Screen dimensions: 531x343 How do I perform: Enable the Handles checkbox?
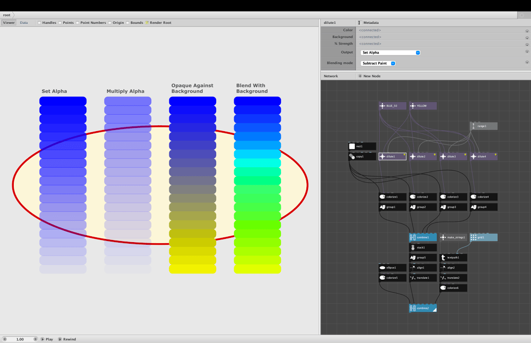tap(39, 23)
